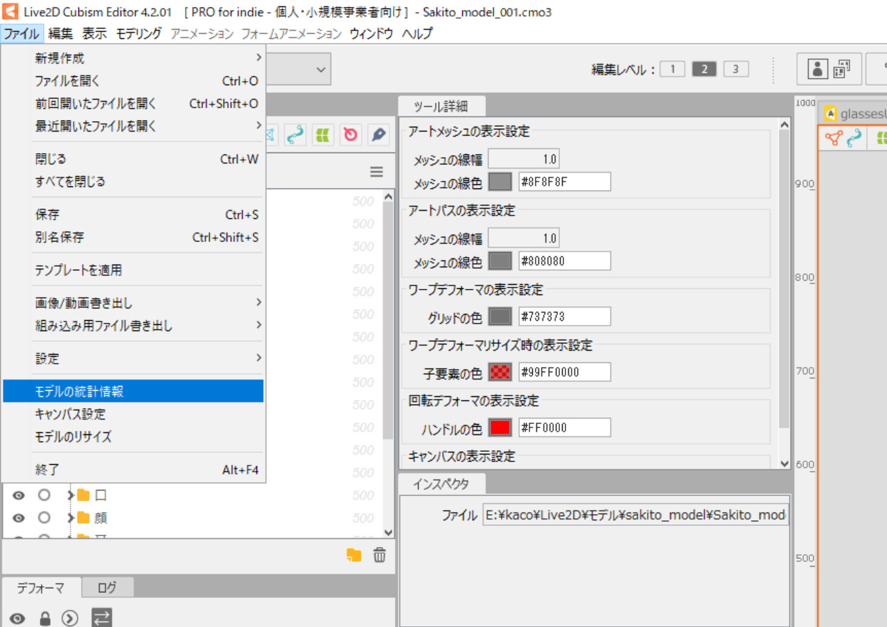This screenshot has height=627, width=887.
Task: Set editing level to 3
Action: click(x=736, y=69)
